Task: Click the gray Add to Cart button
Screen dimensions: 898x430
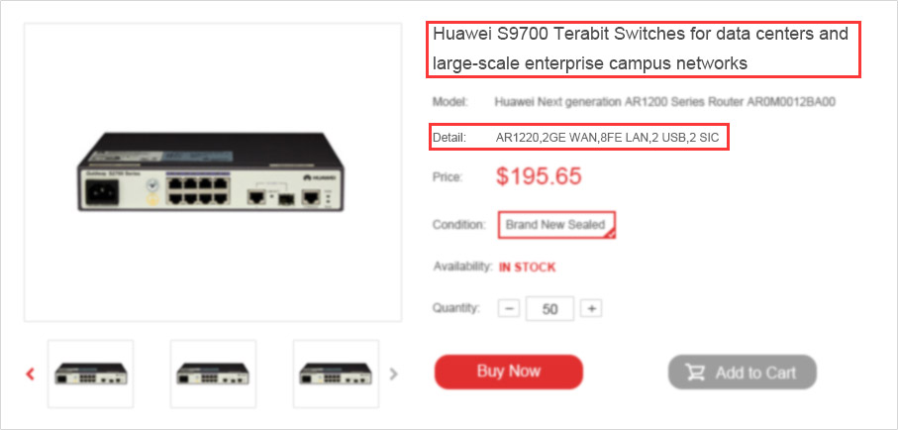Action: point(743,373)
